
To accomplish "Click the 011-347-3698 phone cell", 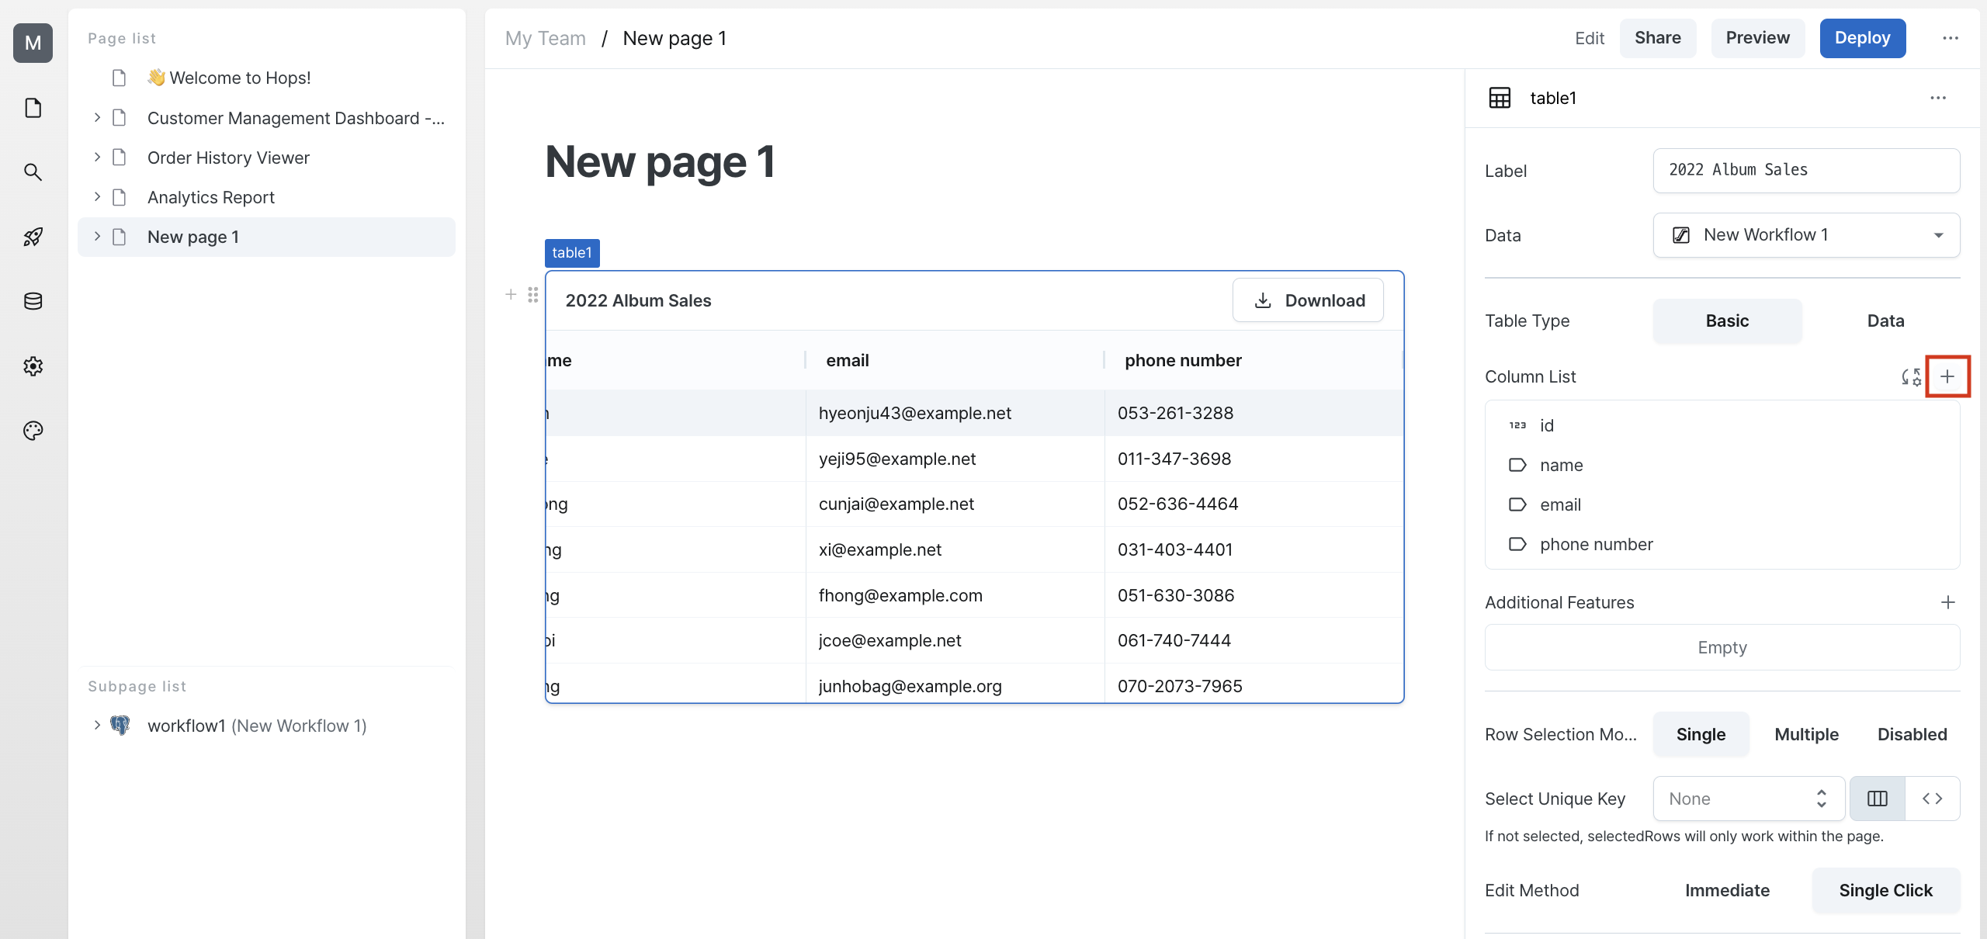I will (1254, 459).
